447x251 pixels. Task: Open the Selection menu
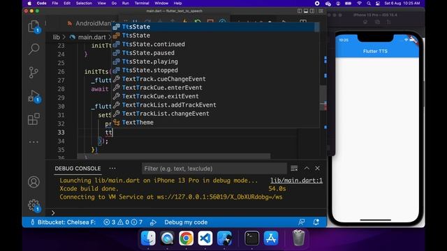tap(84, 3)
